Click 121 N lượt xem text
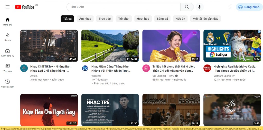 [x=222, y=80]
